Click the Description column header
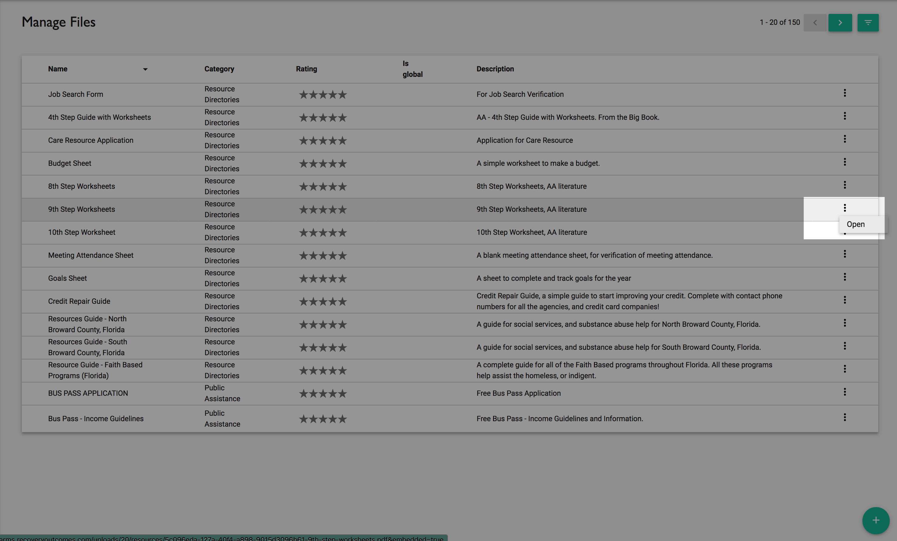This screenshot has width=897, height=541. (495, 69)
